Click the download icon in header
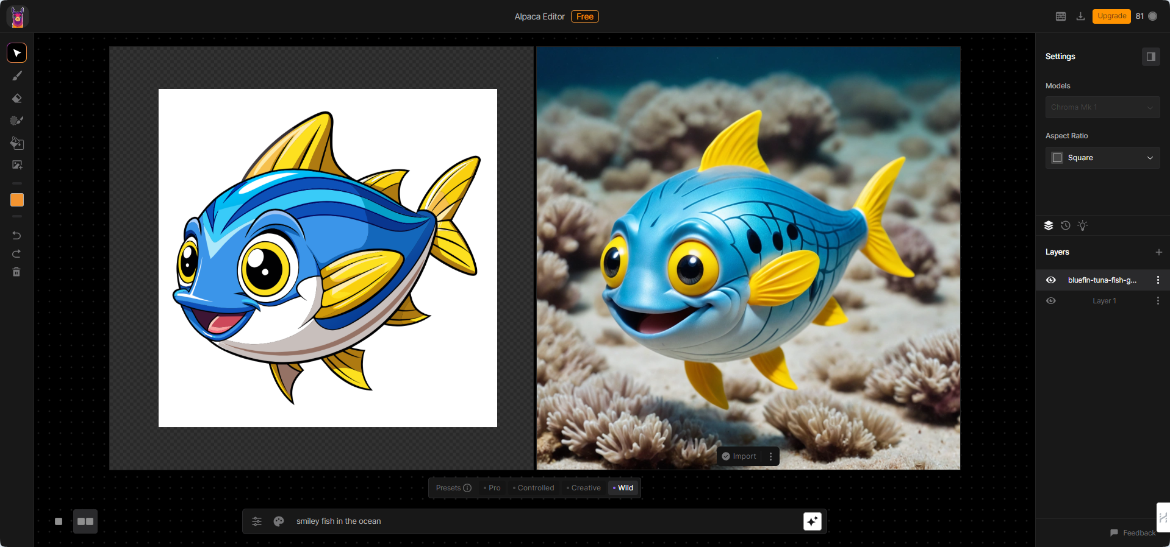 [1080, 16]
